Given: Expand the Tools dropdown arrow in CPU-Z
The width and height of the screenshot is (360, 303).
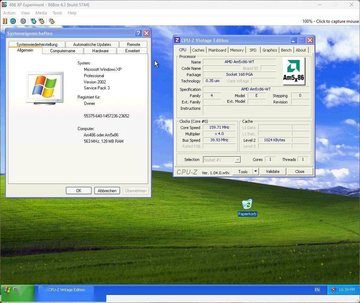Looking at the screenshot, I should [255, 171].
